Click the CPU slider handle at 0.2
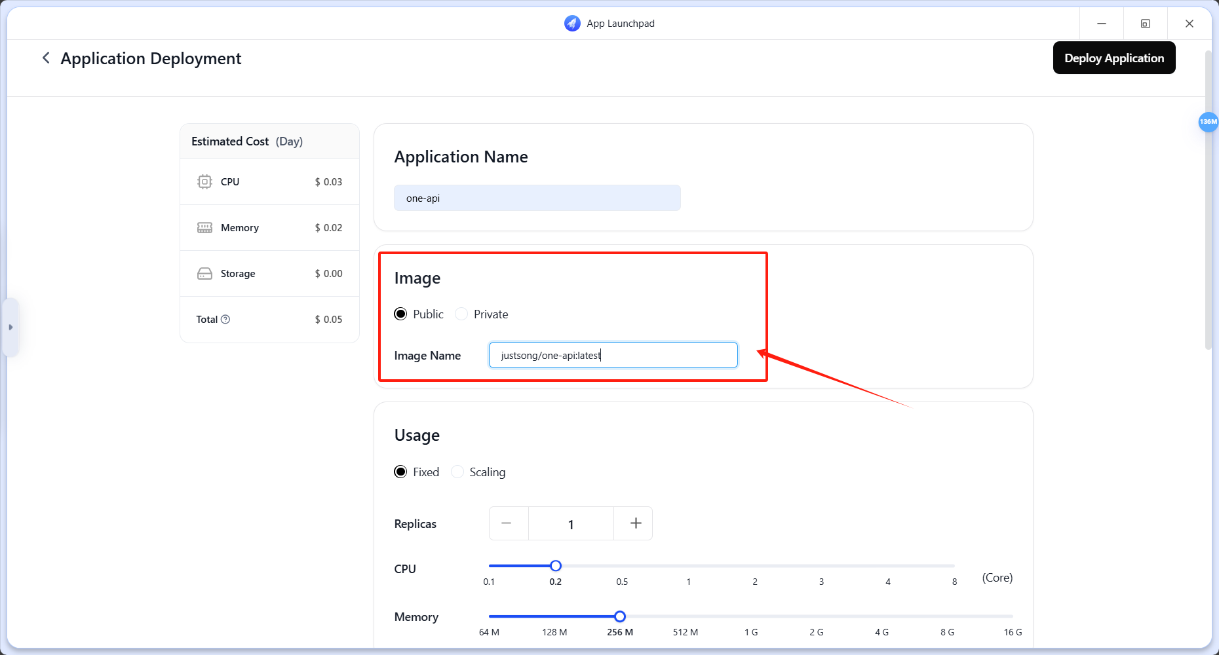 pyautogui.click(x=556, y=566)
